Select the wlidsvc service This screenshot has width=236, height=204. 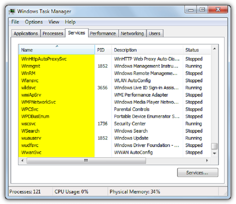tap(115, 88)
